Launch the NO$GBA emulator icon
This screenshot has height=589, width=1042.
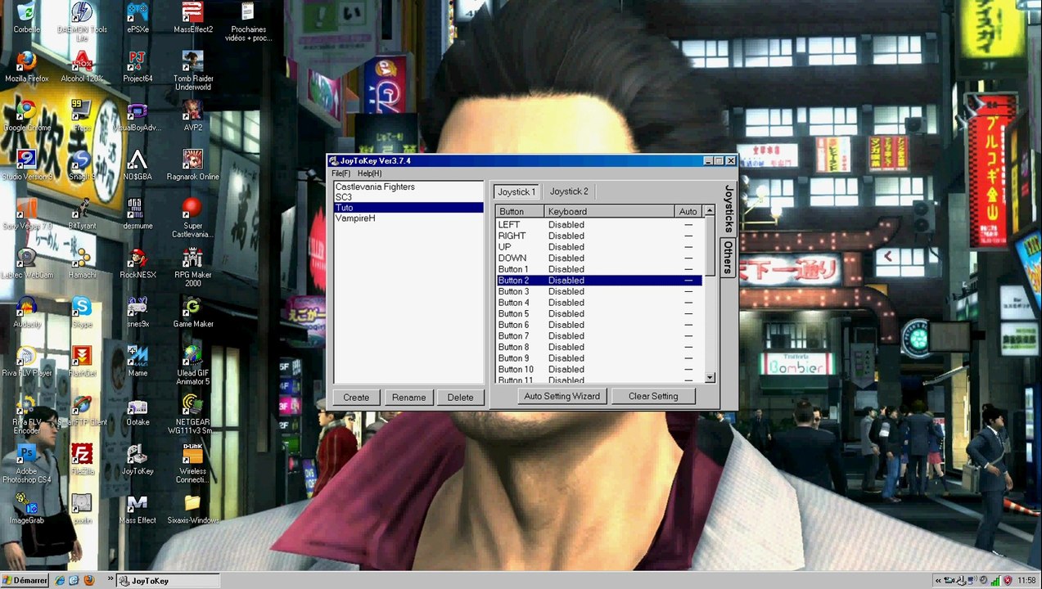click(x=138, y=164)
